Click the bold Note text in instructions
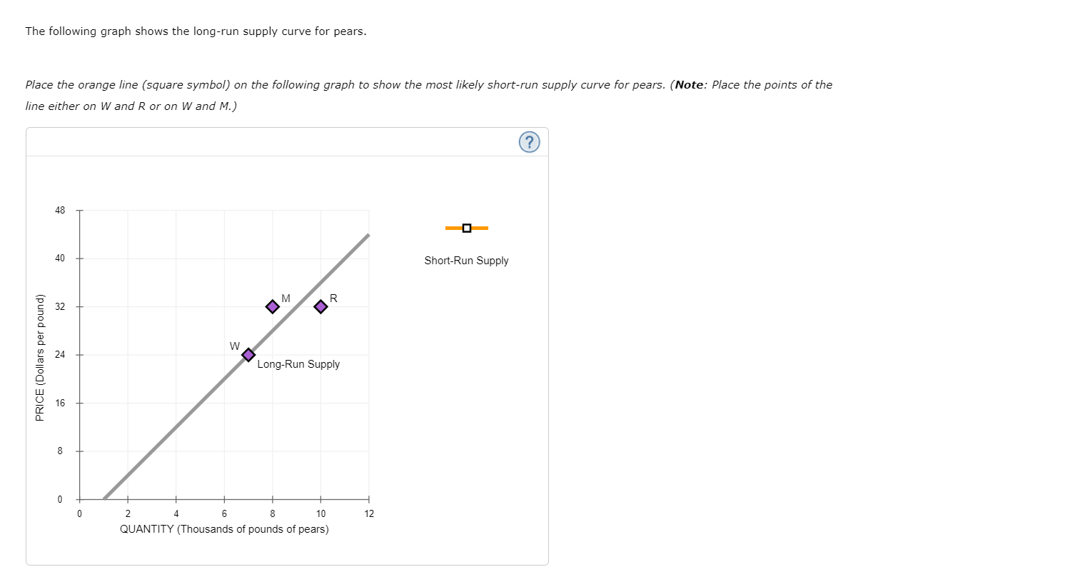 (x=690, y=85)
